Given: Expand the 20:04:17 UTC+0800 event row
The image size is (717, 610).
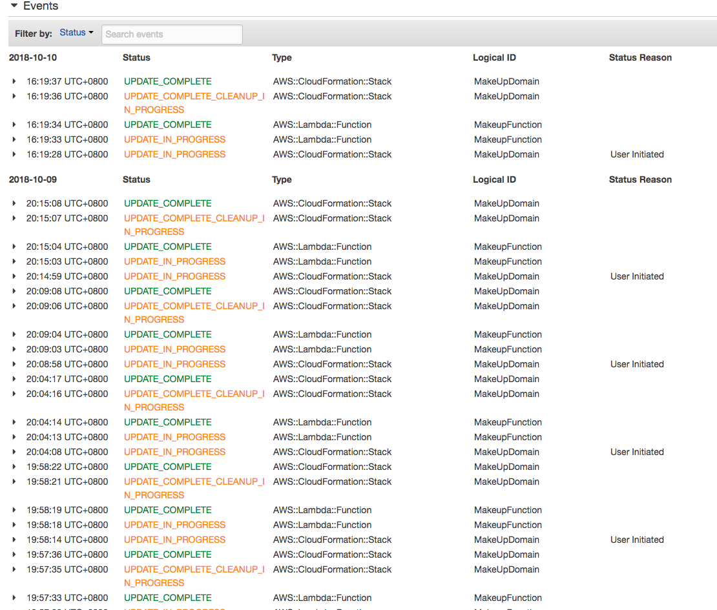Looking at the screenshot, I should coord(14,379).
